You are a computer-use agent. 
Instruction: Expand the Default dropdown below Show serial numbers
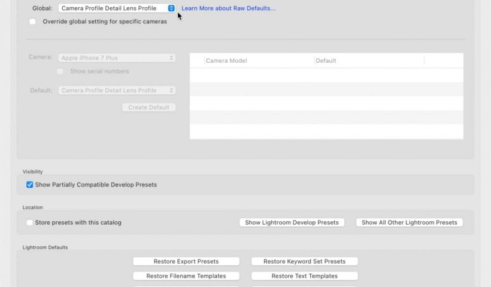click(117, 90)
